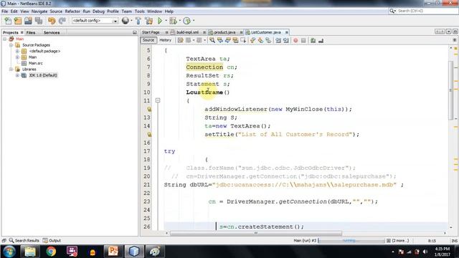Image resolution: width=459 pixels, height=258 pixels.
Task: Expand the JDK 1.8 (Default) node
Action: 17,75
